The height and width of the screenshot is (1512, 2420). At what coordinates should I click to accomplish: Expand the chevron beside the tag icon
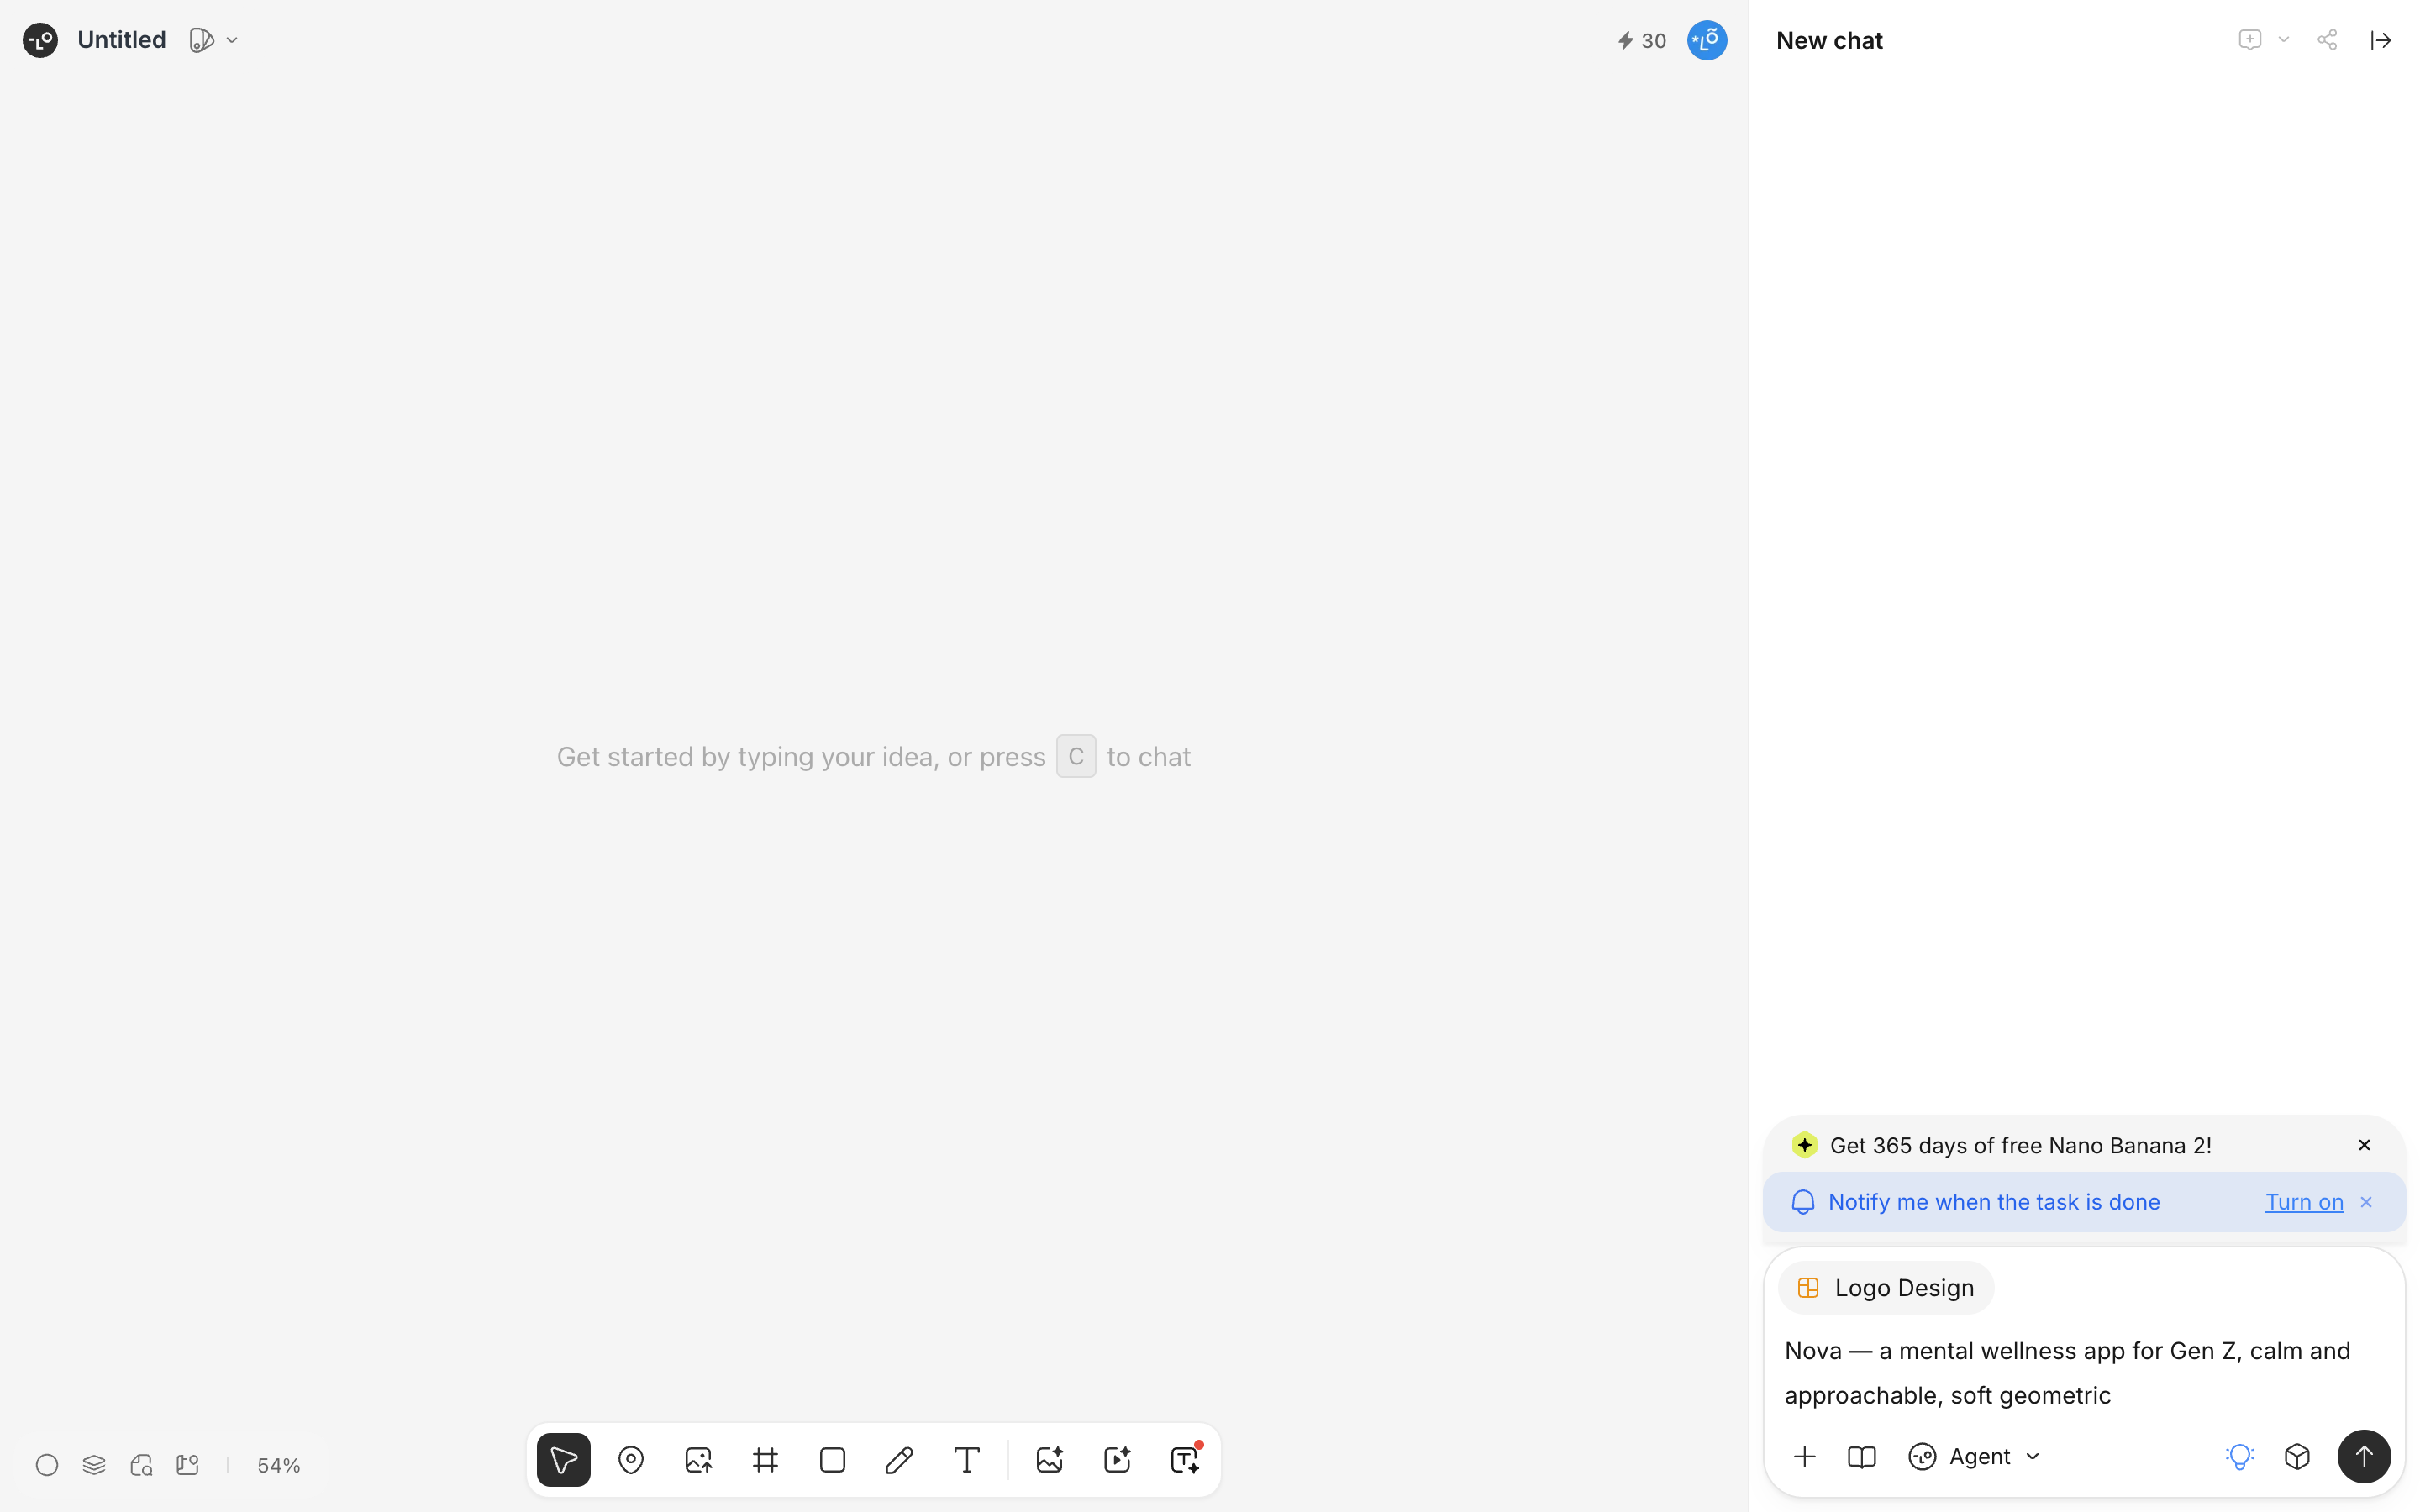[232, 40]
